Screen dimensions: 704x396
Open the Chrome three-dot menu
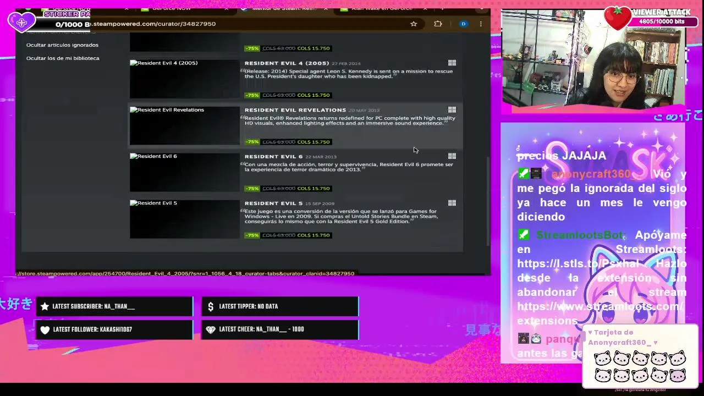click(x=481, y=24)
